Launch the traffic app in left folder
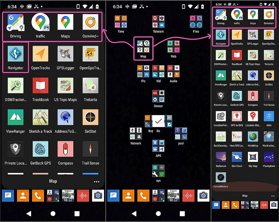This screenshot has width=279, height=222. (40, 22)
